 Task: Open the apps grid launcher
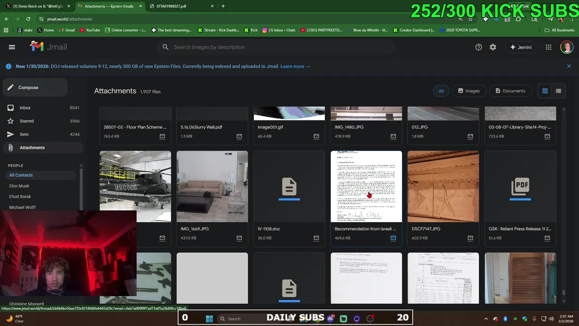click(549, 47)
